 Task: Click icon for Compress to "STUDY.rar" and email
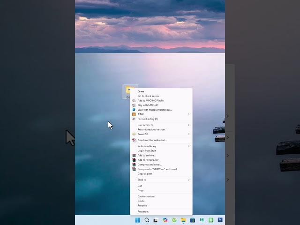click(134, 169)
